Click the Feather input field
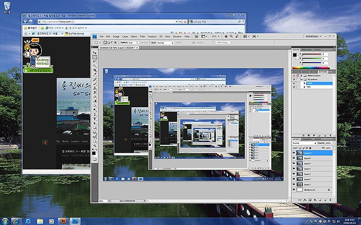Image resolution: width=361 pixels, height=225 pixels. tap(132, 43)
